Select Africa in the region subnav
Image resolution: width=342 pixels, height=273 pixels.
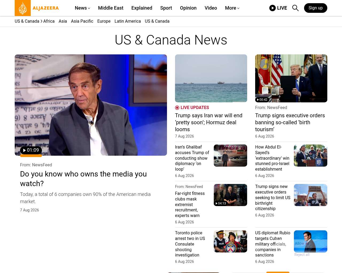point(49,21)
